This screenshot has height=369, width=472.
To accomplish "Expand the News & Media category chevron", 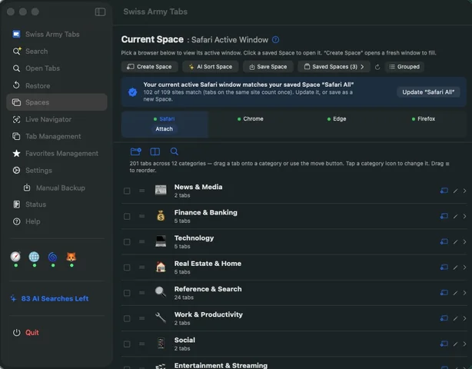I will pyautogui.click(x=465, y=191).
